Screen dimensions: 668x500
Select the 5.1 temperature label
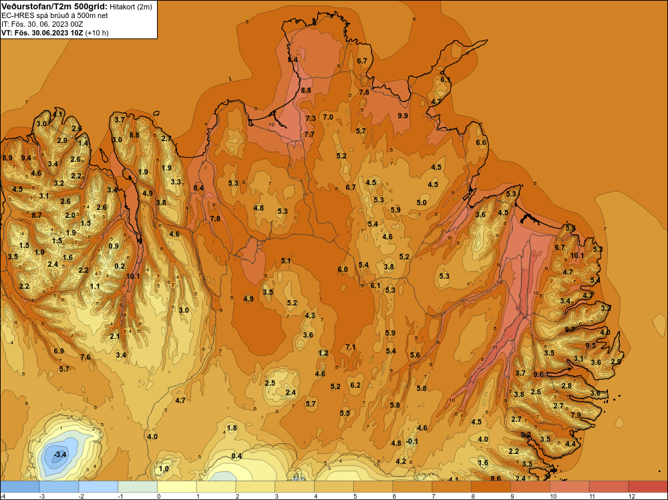(286, 261)
